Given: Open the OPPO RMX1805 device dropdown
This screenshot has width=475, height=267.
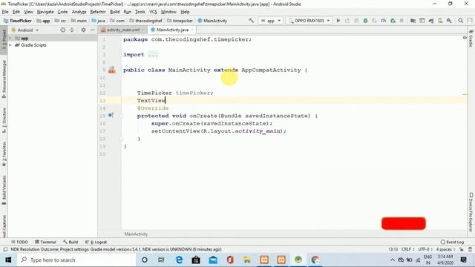Looking at the screenshot, I should click(x=309, y=21).
